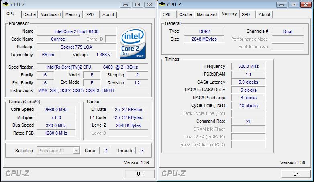The image size is (314, 182).
Task: Close the left CPU-Z window
Action: click(150, 4)
